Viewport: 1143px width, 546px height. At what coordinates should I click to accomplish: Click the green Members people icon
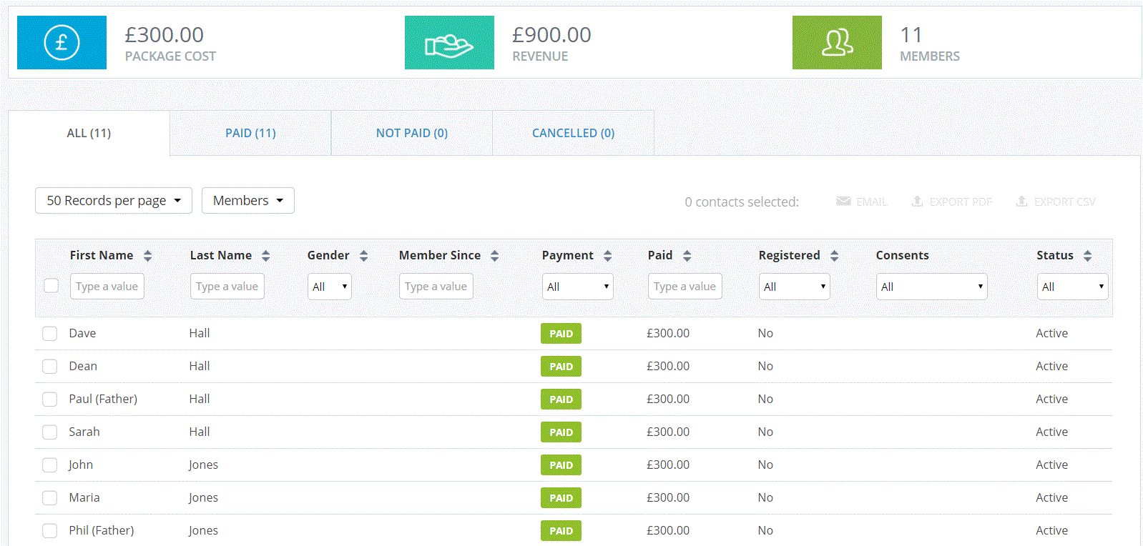837,43
